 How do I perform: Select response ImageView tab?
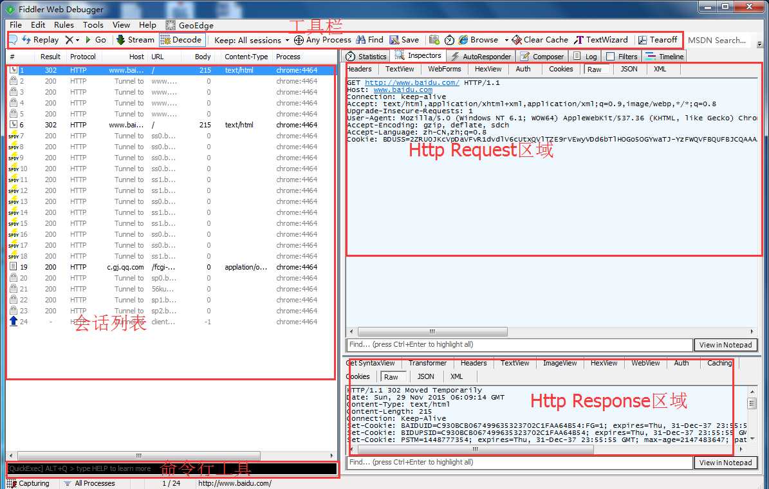click(560, 363)
